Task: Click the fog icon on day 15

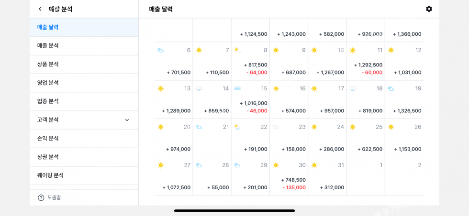Action: coord(237,88)
